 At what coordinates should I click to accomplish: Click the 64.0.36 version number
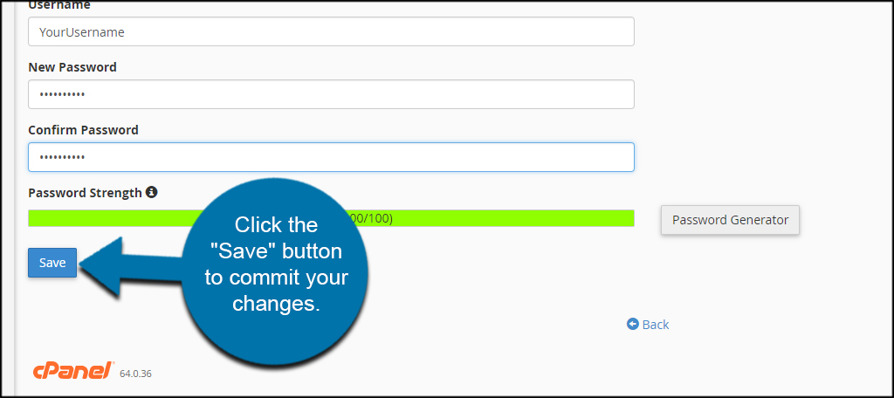coord(135,374)
